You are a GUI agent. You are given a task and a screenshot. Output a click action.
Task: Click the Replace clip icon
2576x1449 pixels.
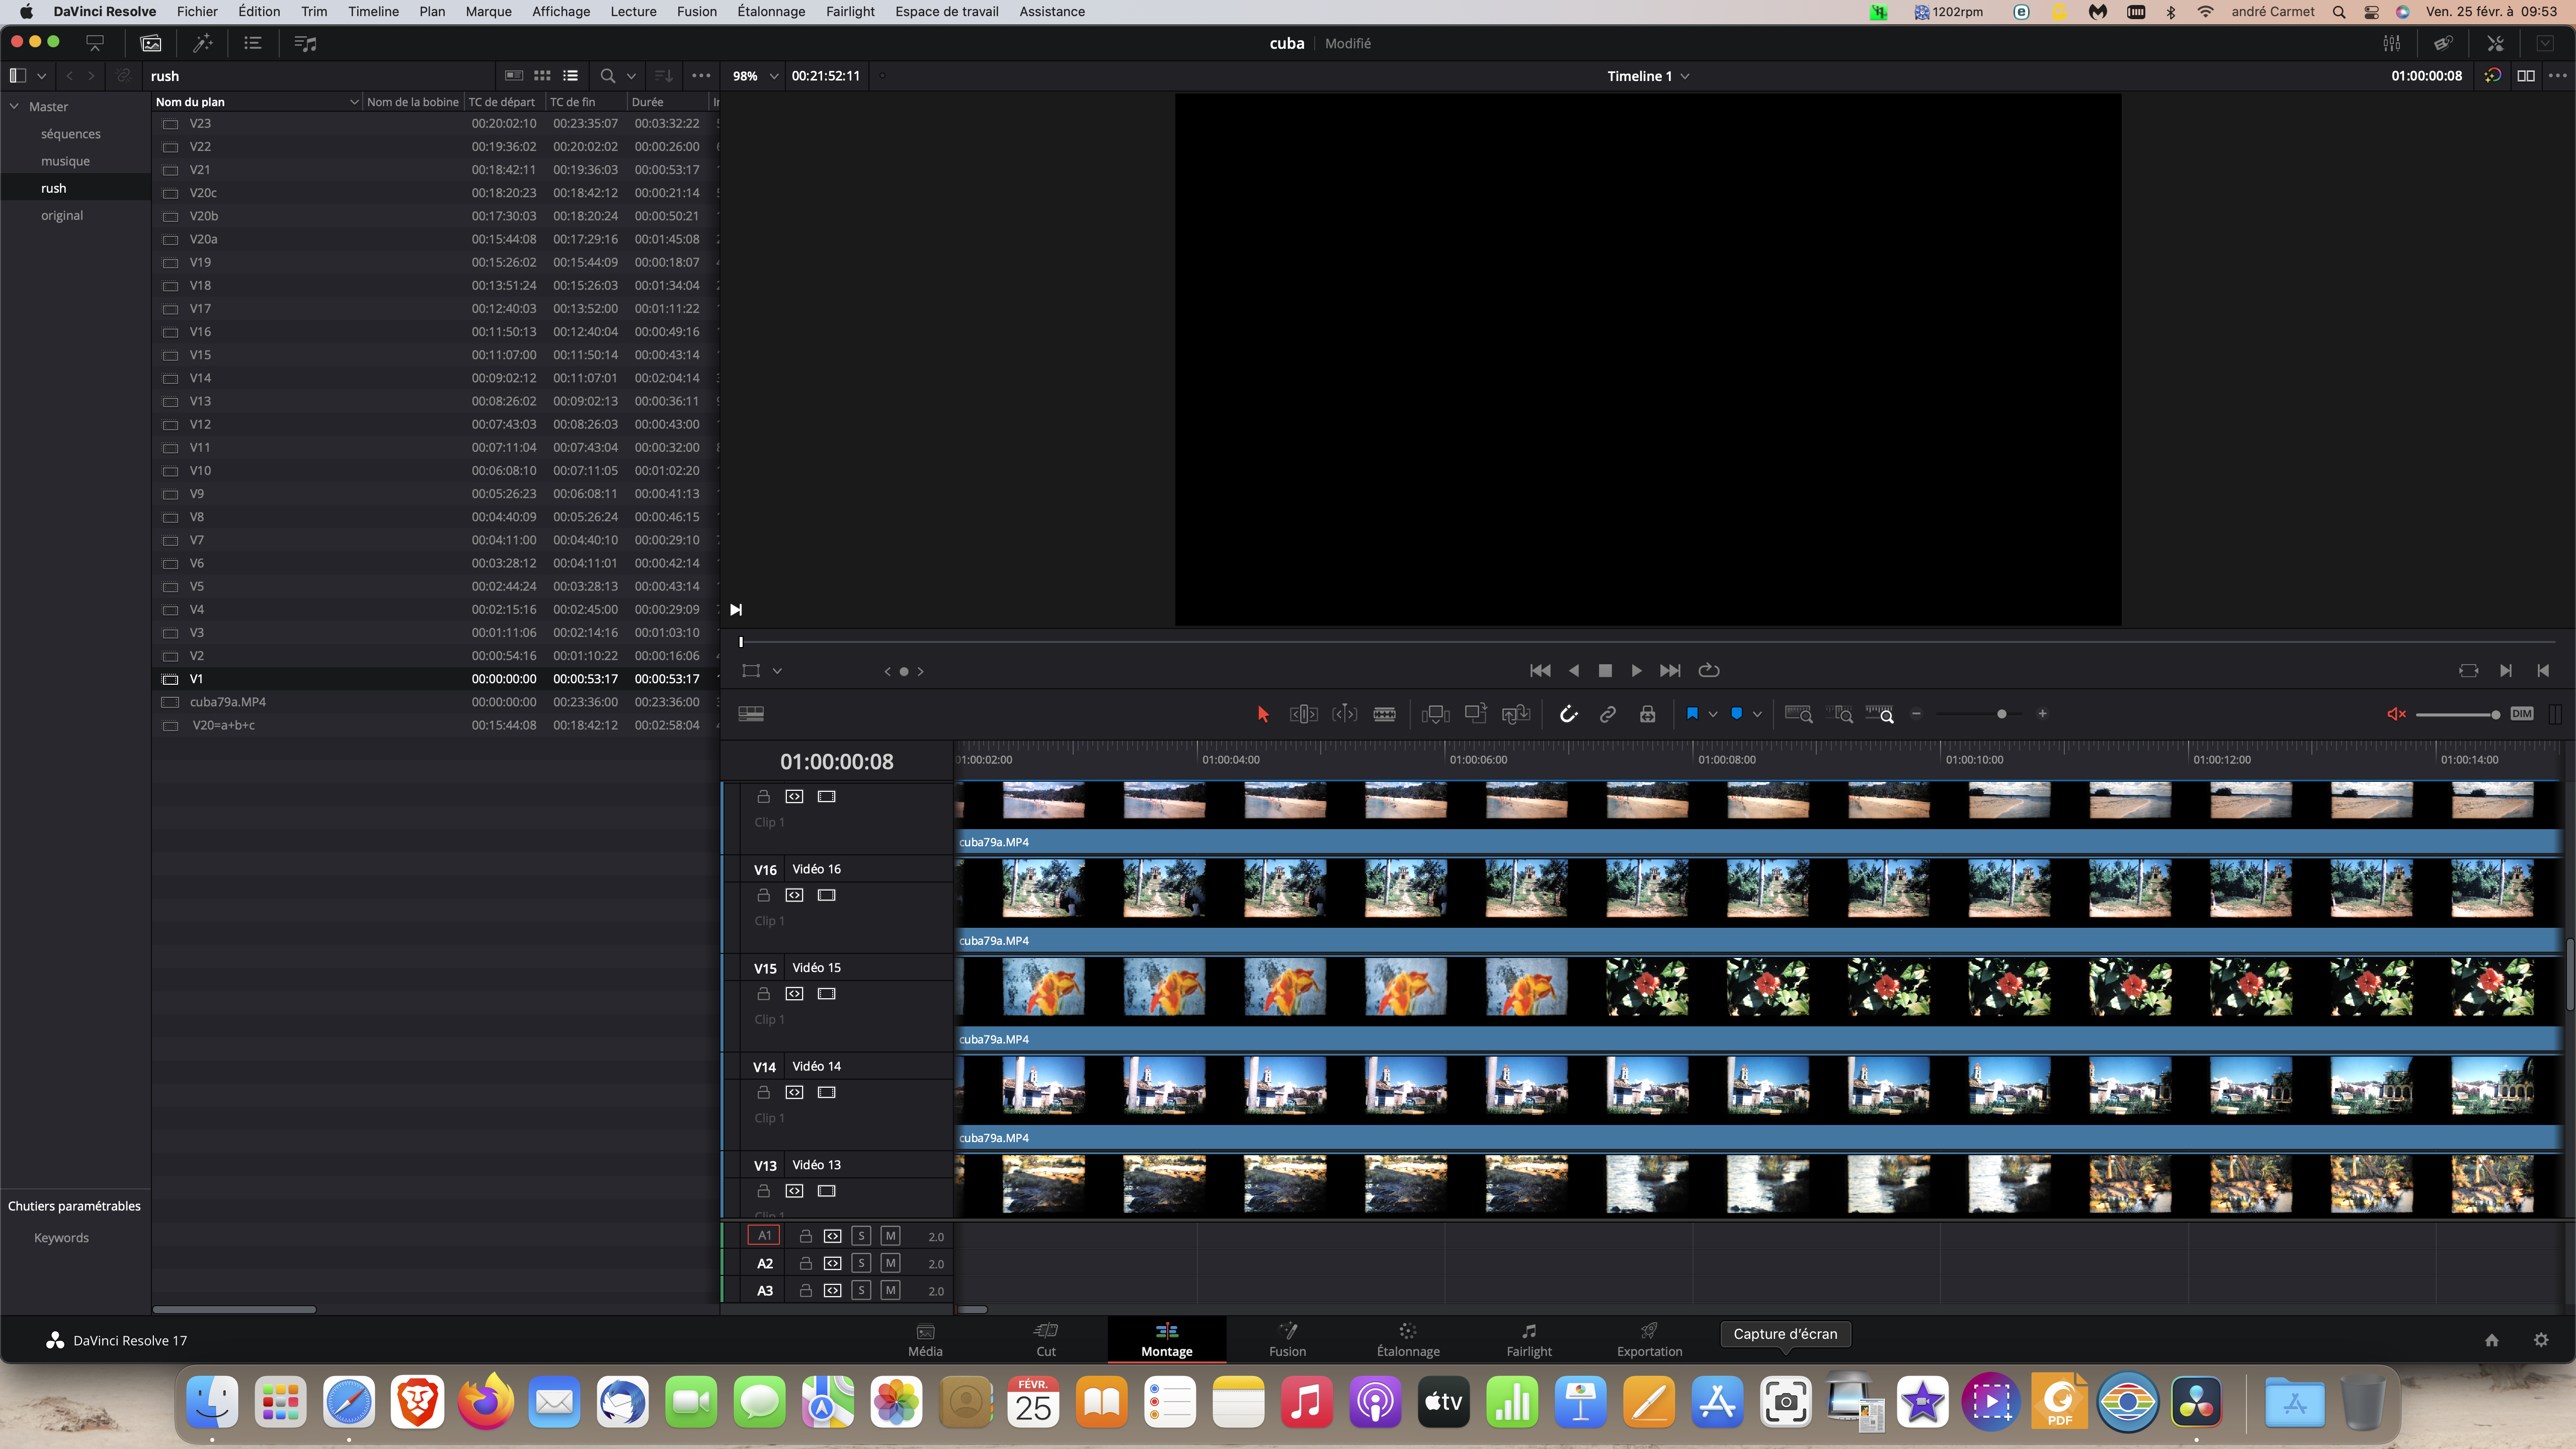point(1516,714)
